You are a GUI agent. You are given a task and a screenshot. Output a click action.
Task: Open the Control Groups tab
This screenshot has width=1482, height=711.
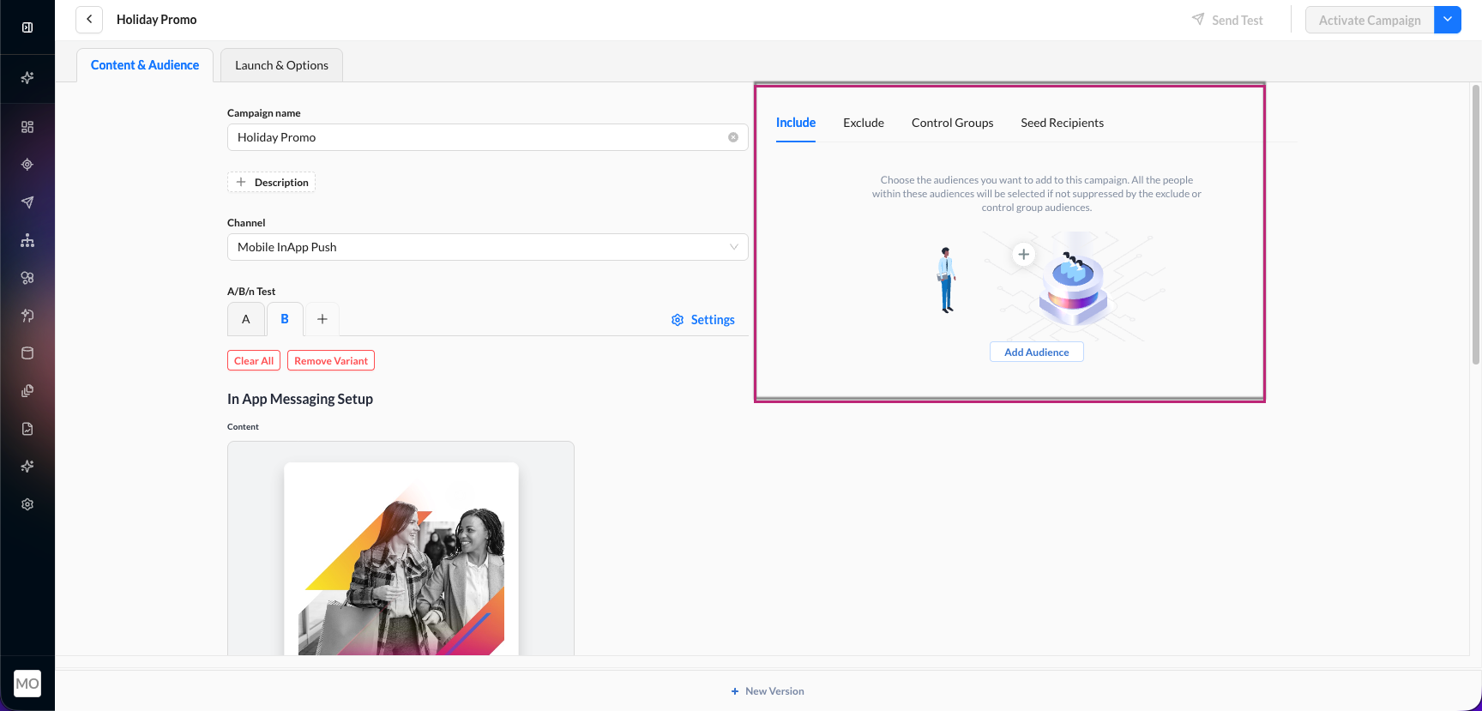pyautogui.click(x=952, y=123)
